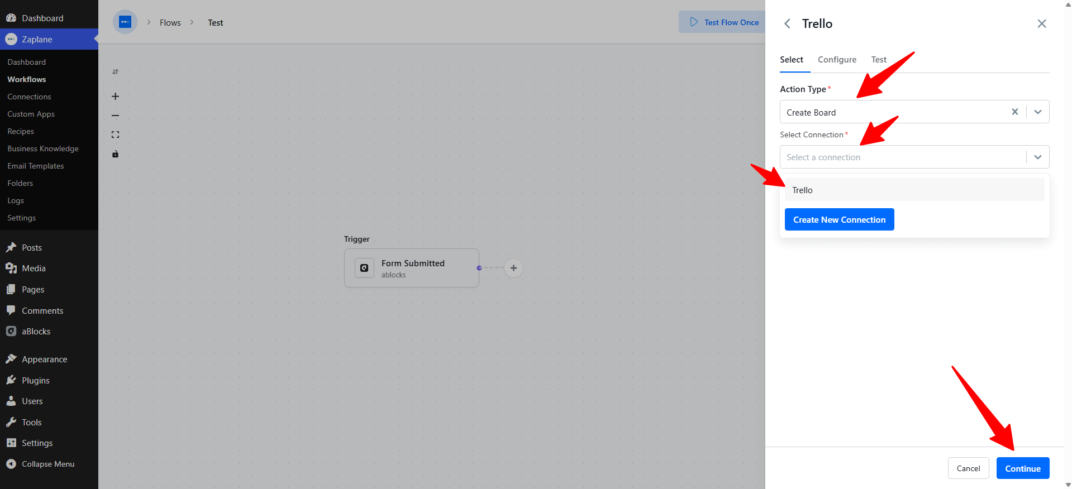Click Create New Connection button
The height and width of the screenshot is (489, 1072).
coord(839,219)
